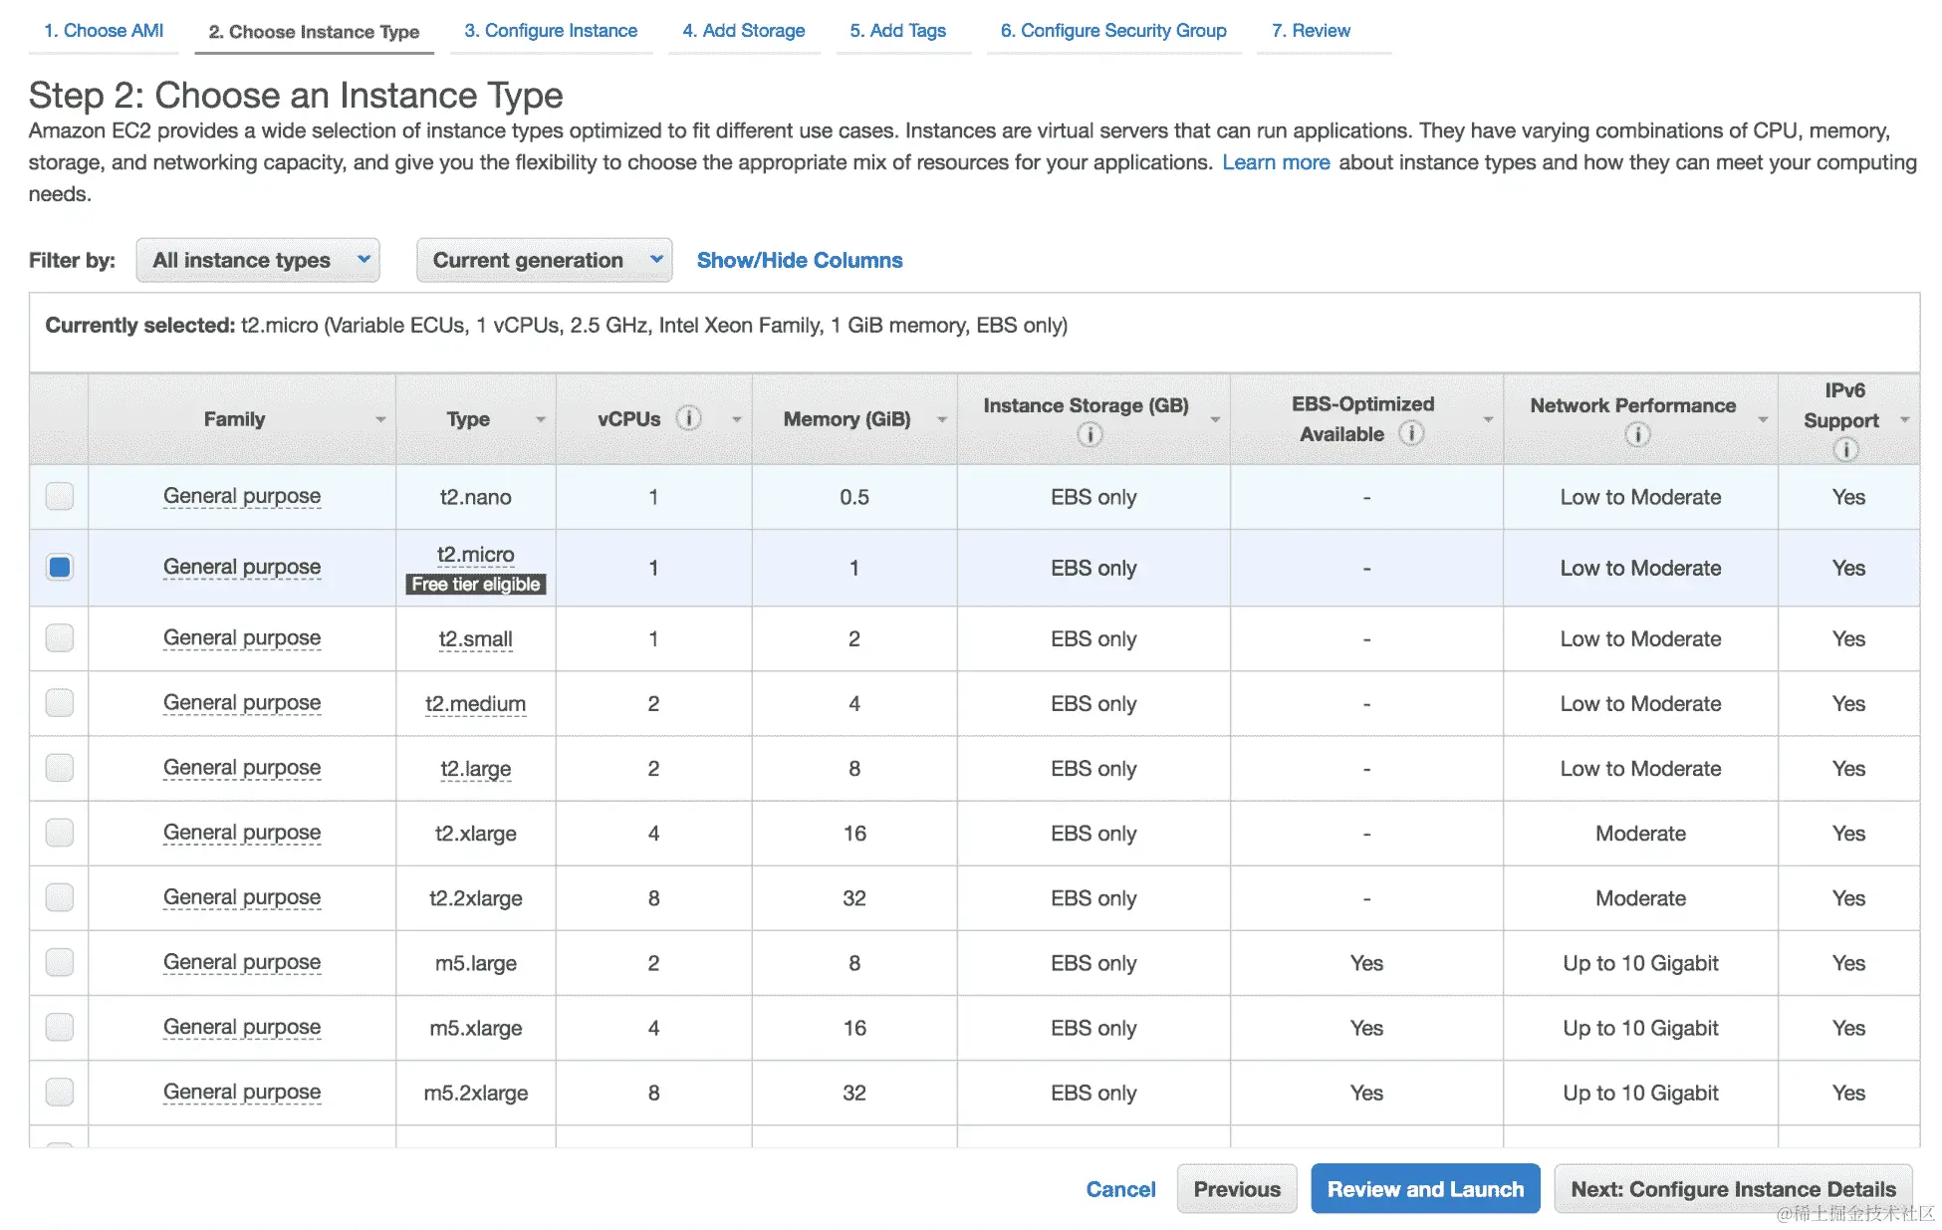Go to the 4. Add Storage tab
Image resolution: width=1942 pixels, height=1230 pixels.
click(x=743, y=31)
